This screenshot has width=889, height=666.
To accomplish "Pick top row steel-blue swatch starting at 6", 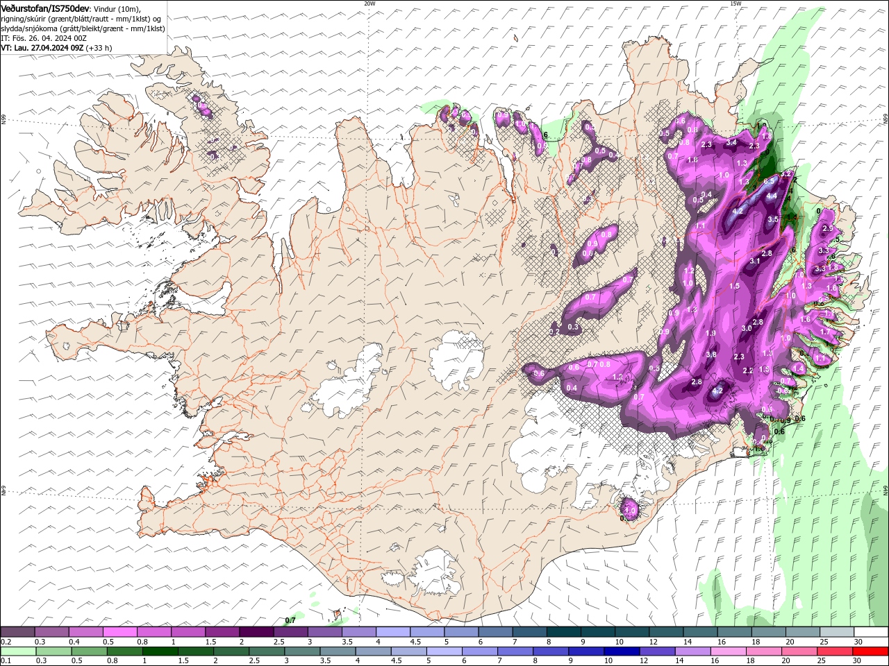I will point(495,632).
